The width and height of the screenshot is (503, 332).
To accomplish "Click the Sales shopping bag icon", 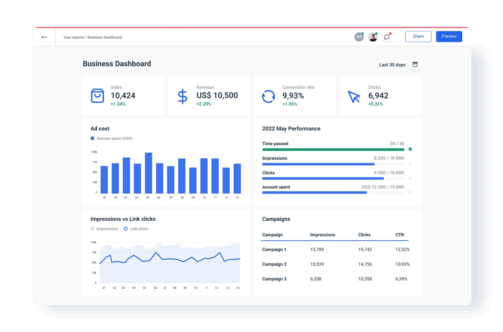I will click(97, 96).
